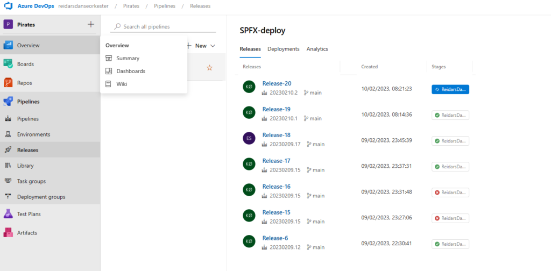This screenshot has height=271, width=551.
Task: Click the Overview sidebar icon
Action: pos(8,45)
